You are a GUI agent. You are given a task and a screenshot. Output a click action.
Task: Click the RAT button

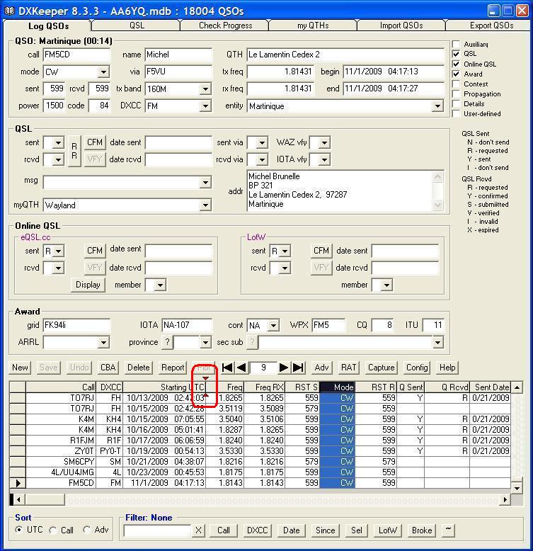click(348, 368)
